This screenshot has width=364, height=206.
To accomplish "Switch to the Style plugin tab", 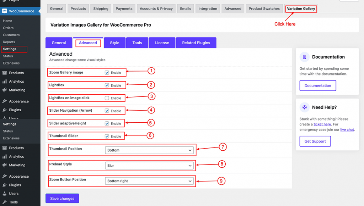I will pos(115,43).
